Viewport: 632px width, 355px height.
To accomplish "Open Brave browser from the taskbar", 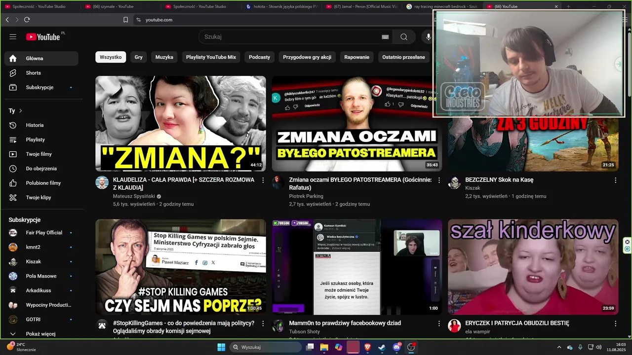I will (x=368, y=347).
